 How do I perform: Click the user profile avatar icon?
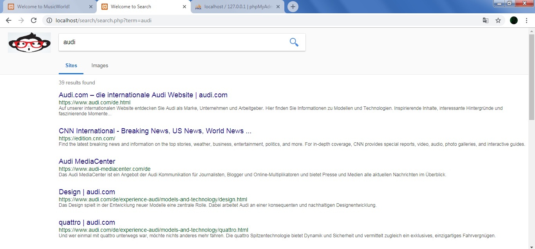pos(513,20)
